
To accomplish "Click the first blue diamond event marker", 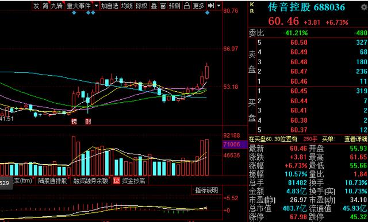I will click(74, 13).
